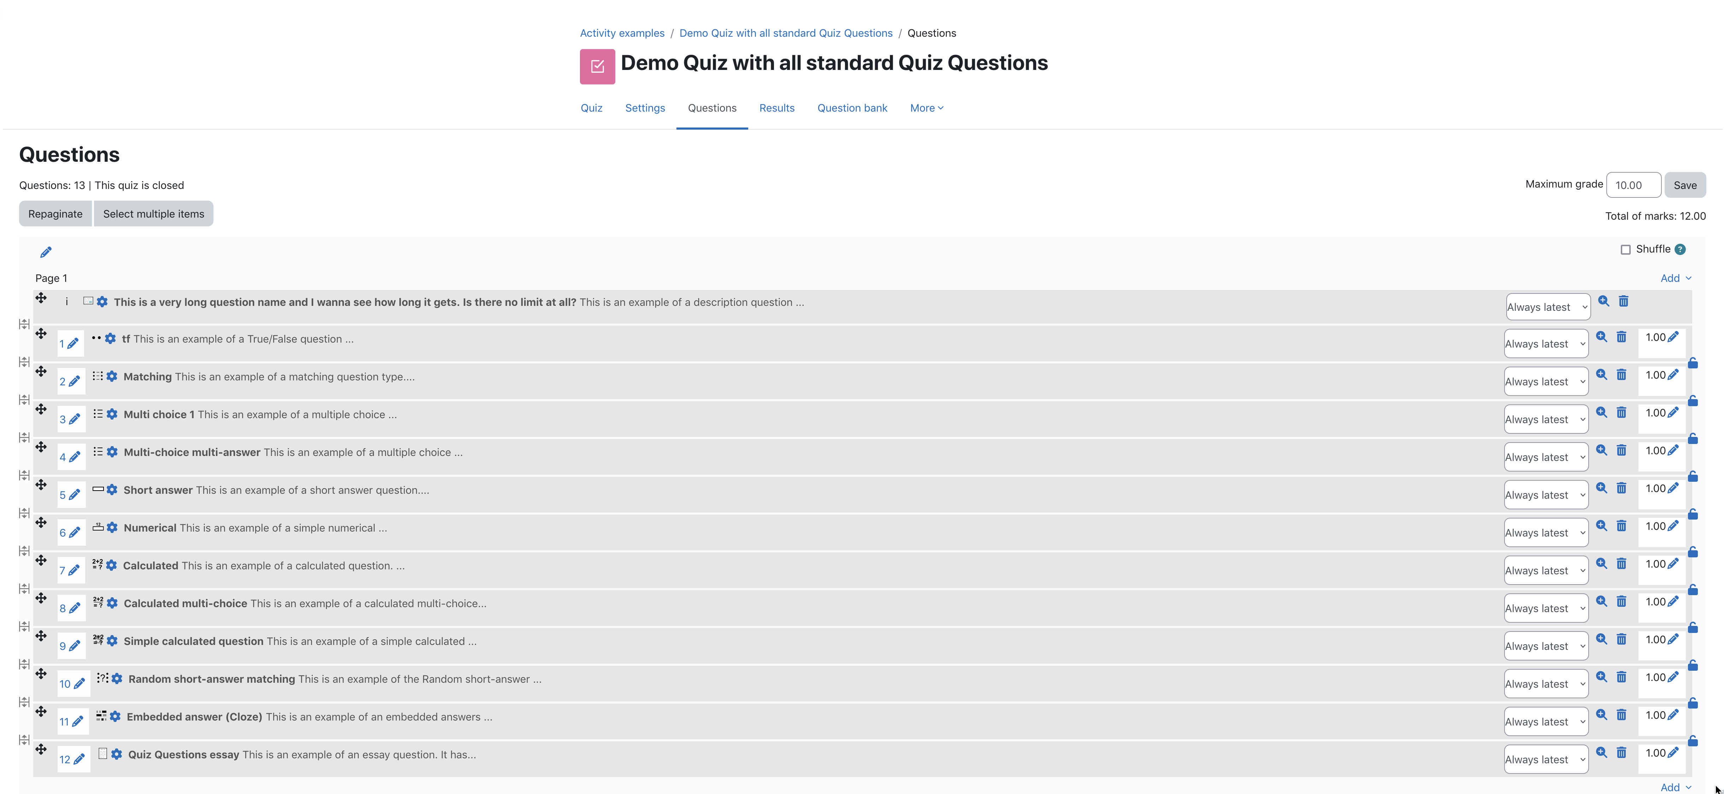This screenshot has height=794, width=1724.
Task: Expand the Add menu beside Page 1
Action: 1676,278
